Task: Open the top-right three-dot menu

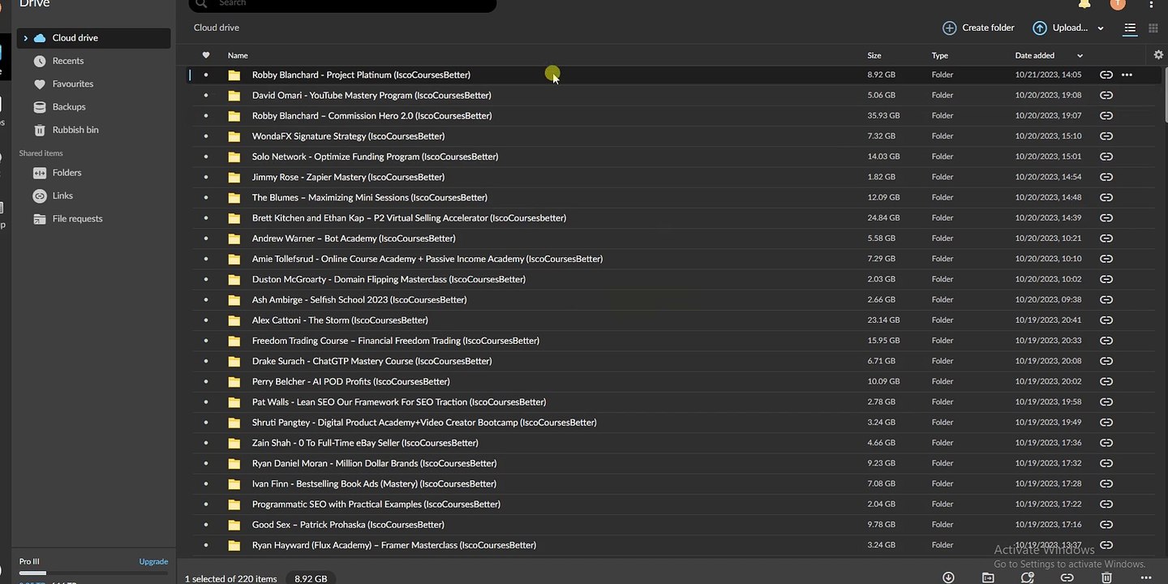Action: [x=1152, y=4]
